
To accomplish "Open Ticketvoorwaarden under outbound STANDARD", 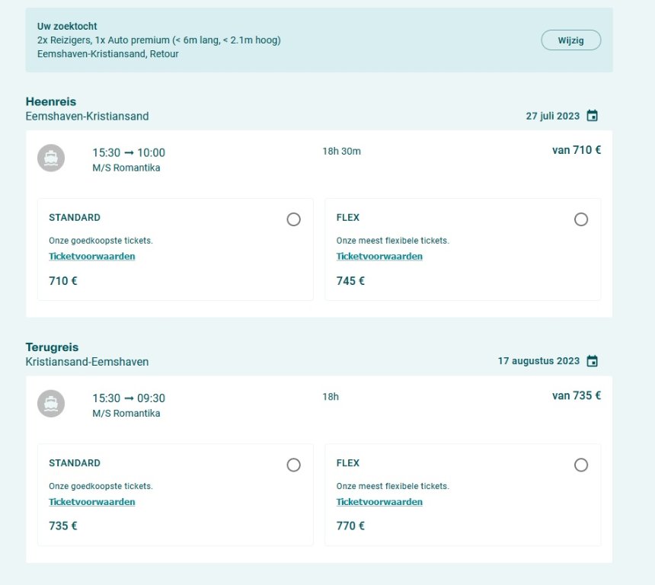I will (x=92, y=257).
